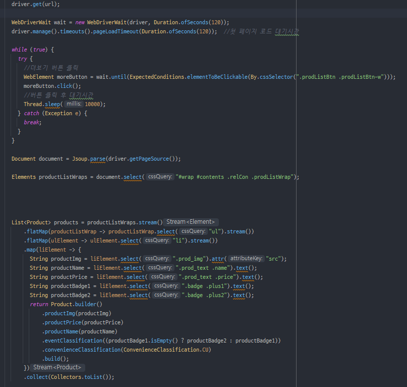Click the 'break' keyword

[x=32, y=122]
